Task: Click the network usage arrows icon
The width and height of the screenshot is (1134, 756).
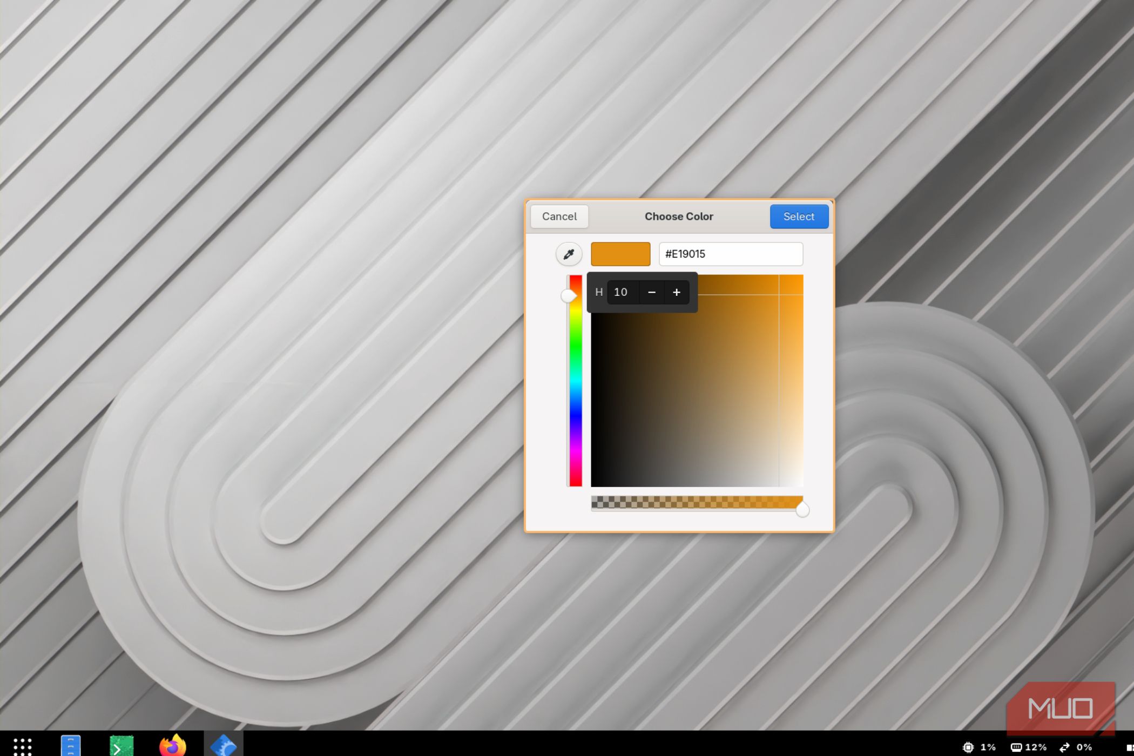Action: 1064,747
